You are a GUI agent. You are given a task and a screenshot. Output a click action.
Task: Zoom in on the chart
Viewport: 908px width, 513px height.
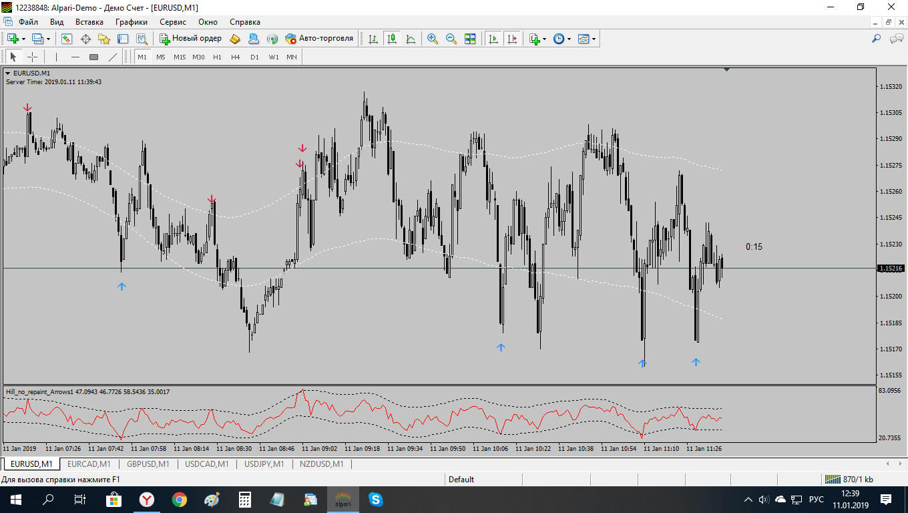point(433,39)
